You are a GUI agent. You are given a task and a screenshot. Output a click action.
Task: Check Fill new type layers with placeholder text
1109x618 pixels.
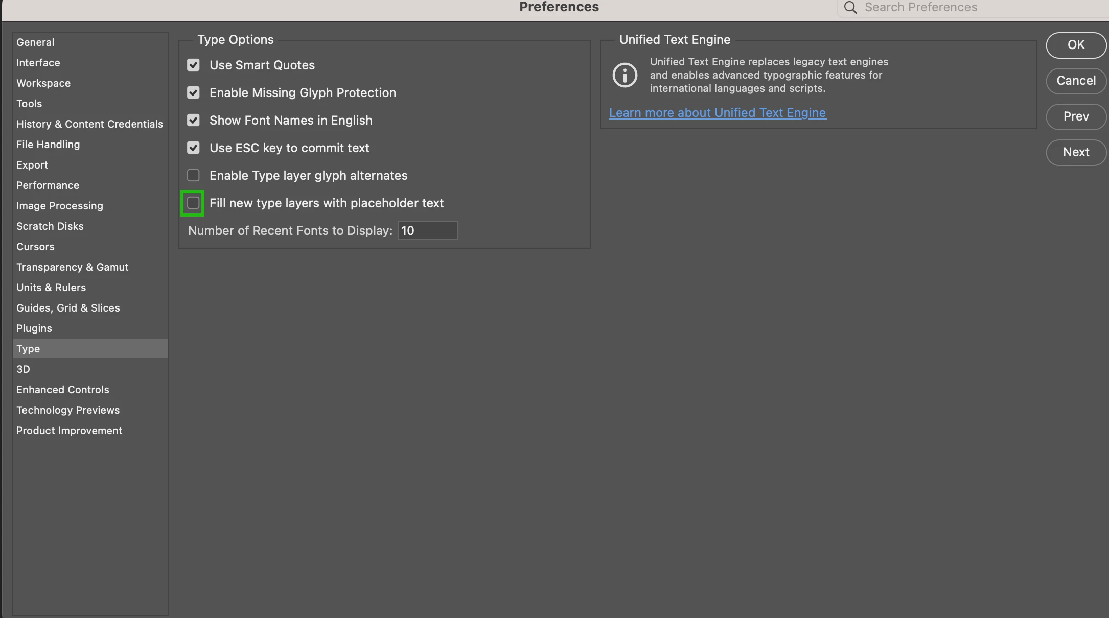click(193, 203)
